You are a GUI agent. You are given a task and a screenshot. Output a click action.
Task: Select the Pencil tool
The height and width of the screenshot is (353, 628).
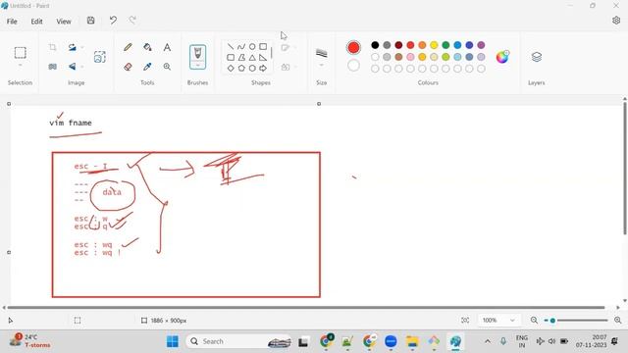(128, 47)
